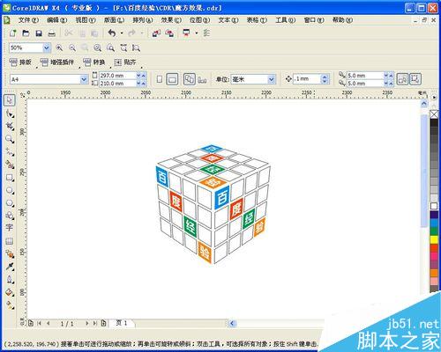Image resolution: width=441 pixels, height=352 pixels.
Task: Open the 50% zoom level dropdown
Action: click(47, 48)
